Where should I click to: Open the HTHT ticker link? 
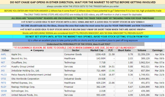[4, 67]
